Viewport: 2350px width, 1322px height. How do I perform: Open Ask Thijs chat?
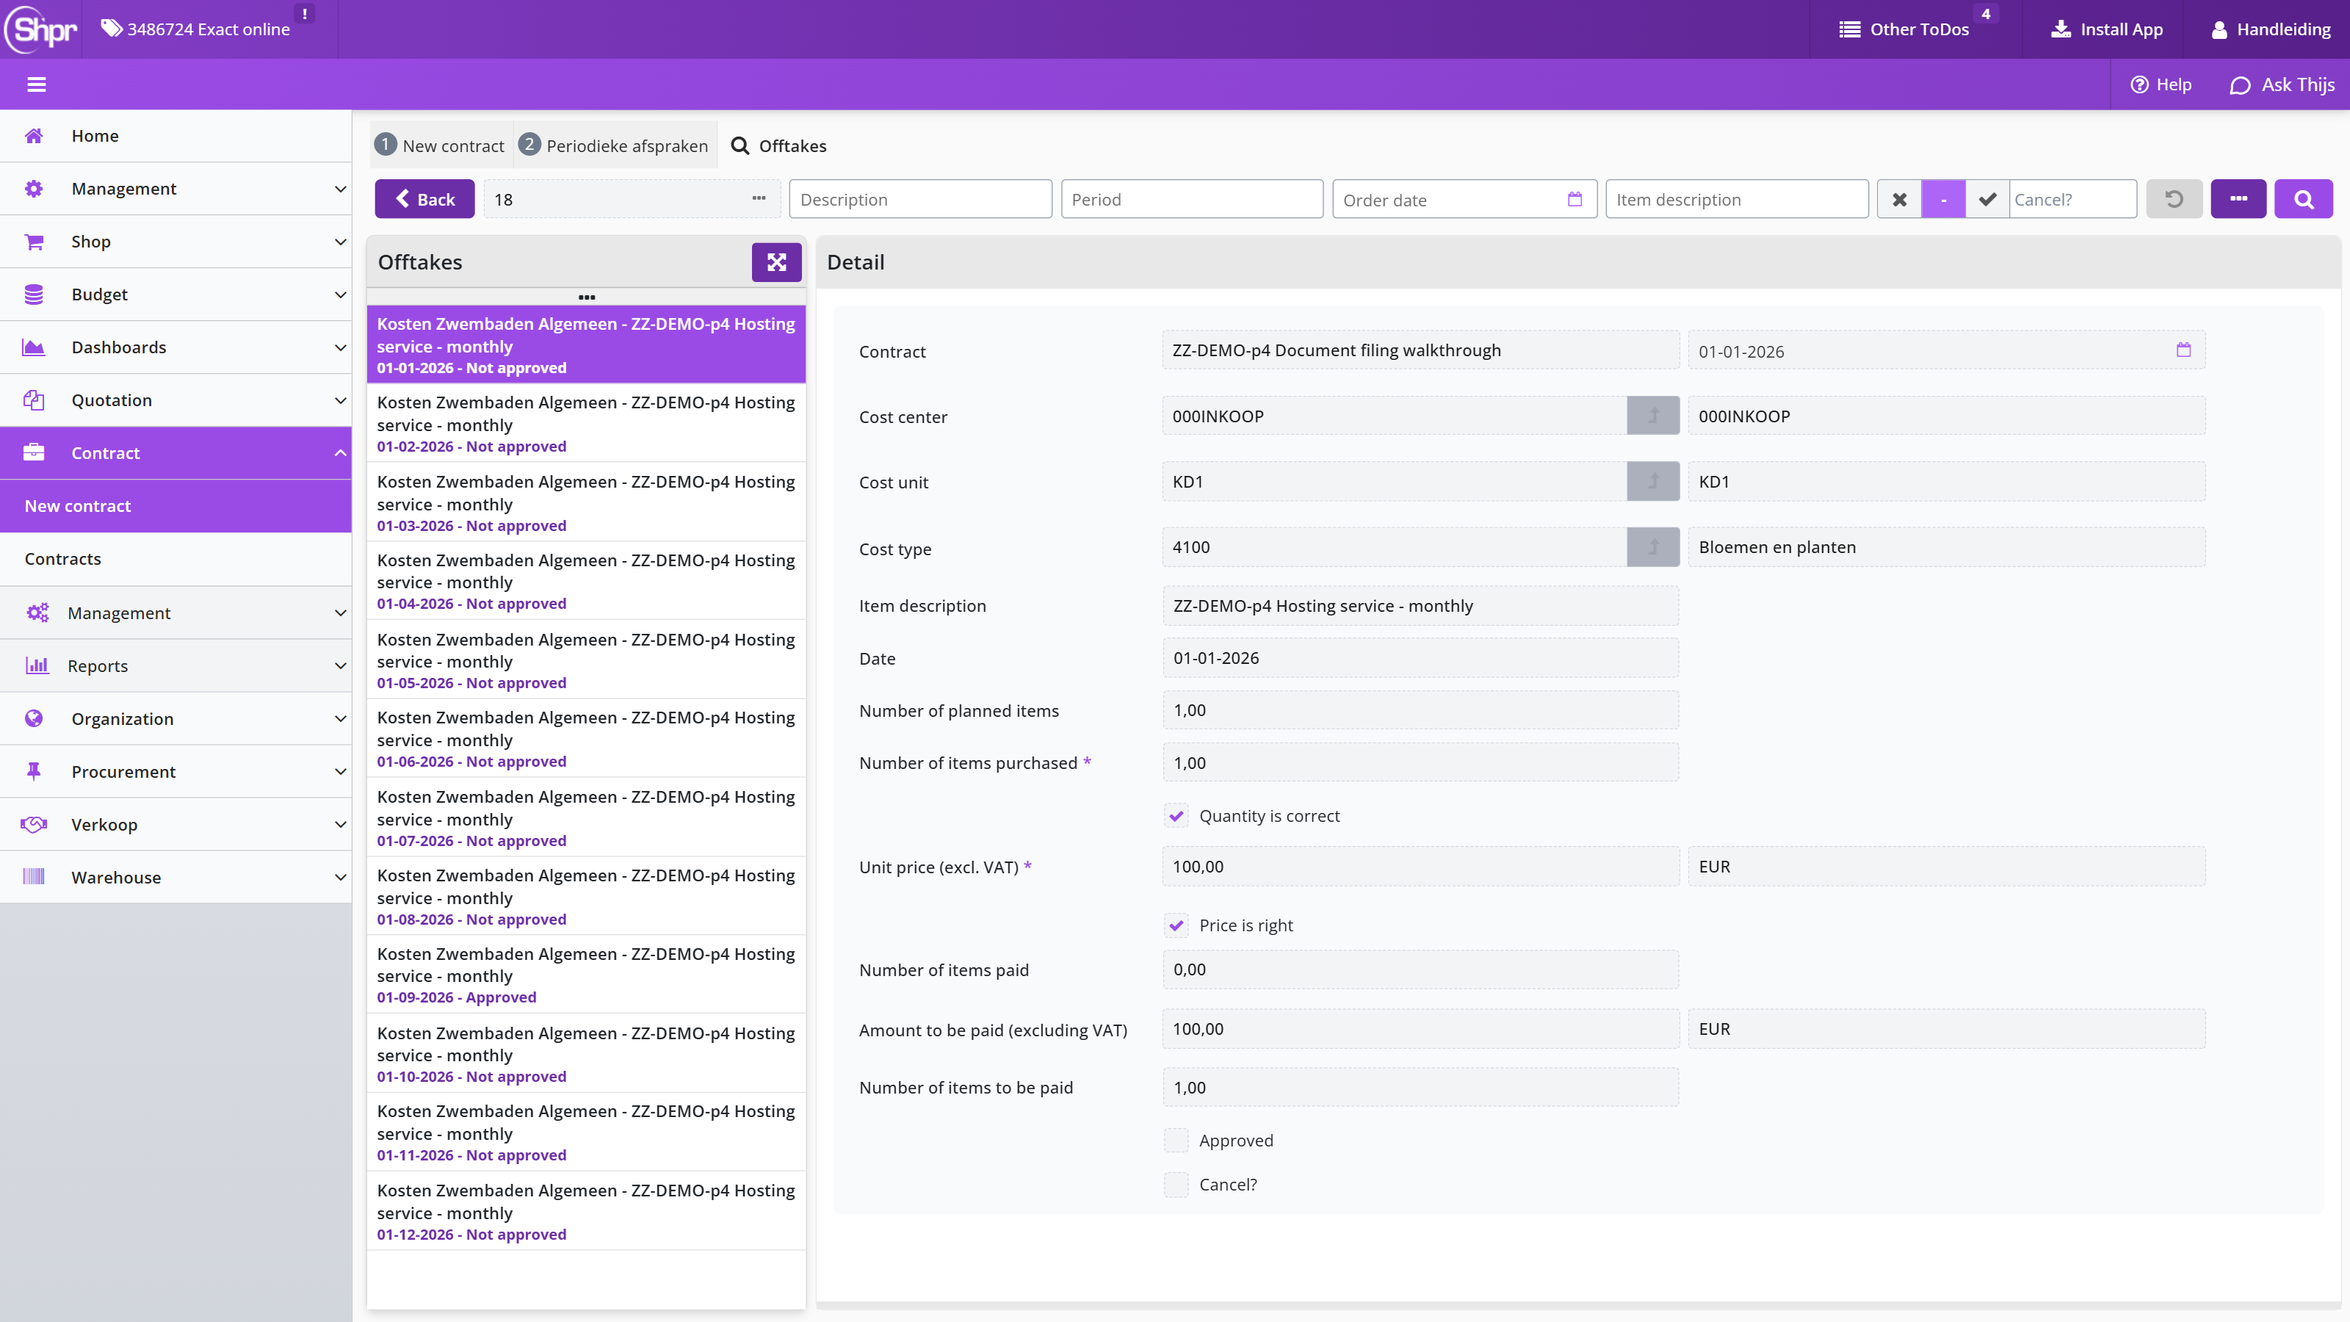[x=2282, y=85]
